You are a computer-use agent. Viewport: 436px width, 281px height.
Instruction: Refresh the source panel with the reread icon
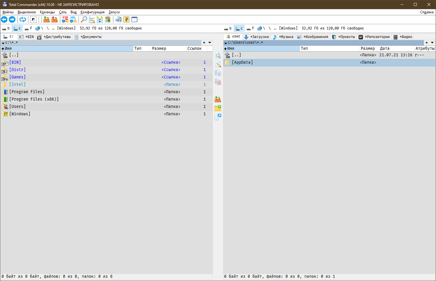pos(23,20)
